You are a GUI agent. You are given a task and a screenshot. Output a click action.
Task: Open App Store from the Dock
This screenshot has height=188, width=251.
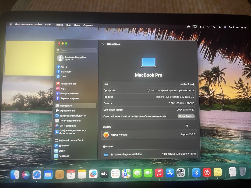pyautogui.click(x=170, y=173)
